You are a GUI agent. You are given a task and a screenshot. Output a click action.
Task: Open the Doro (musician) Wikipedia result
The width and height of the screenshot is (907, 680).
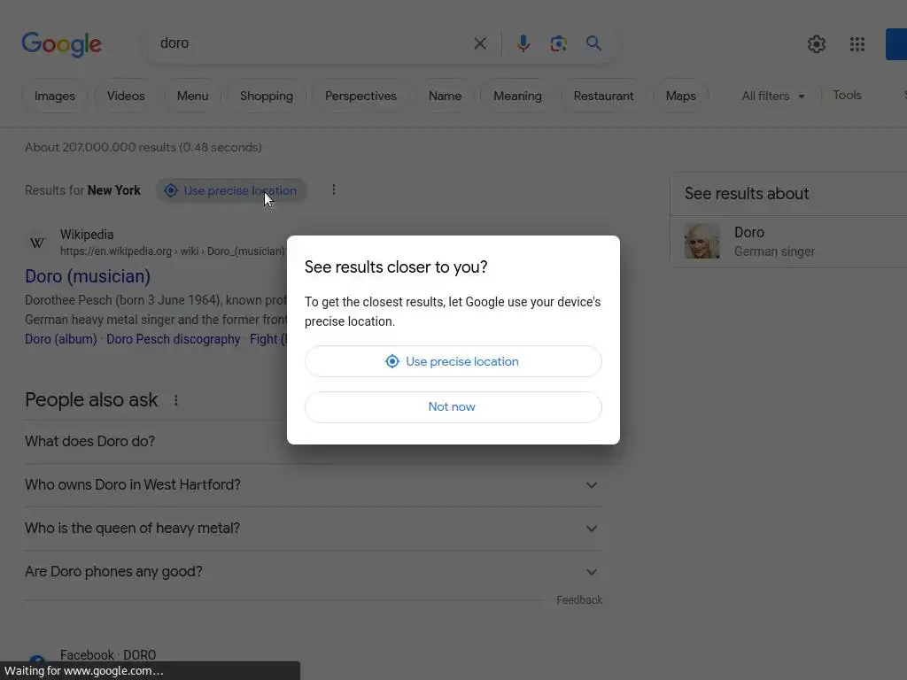pos(88,276)
